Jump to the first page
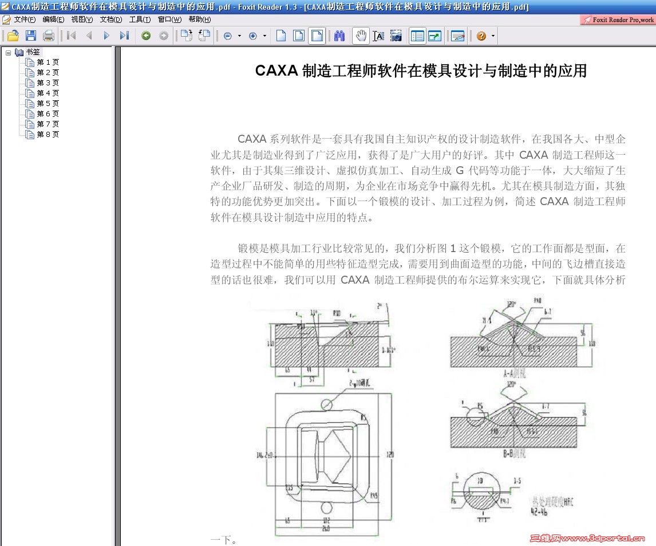The image size is (656, 546). coord(72,36)
